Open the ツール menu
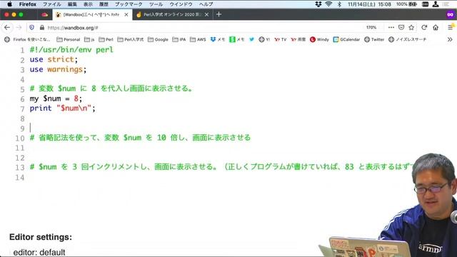Image resolution: width=457 pixels, height=257 pixels. click(x=156, y=4)
